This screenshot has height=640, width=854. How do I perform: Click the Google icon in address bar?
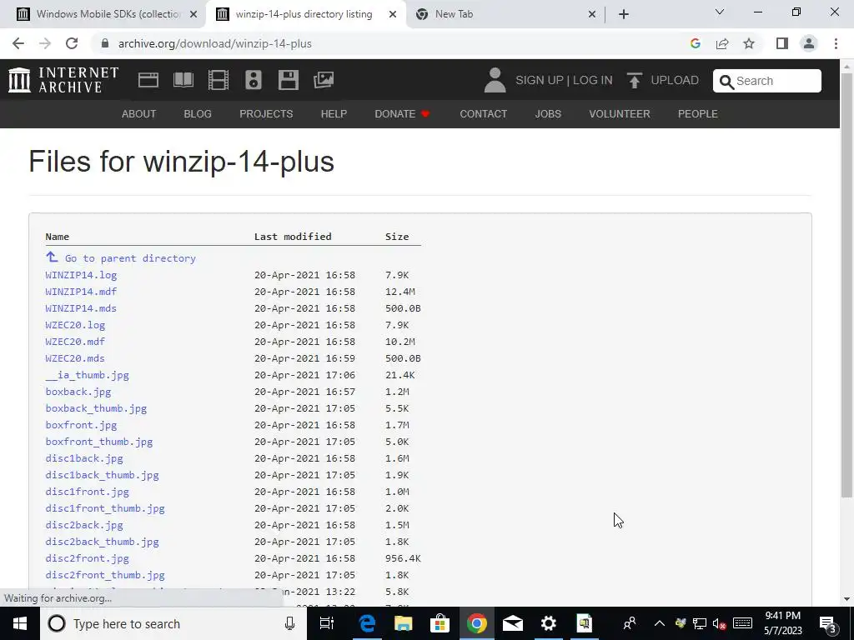(695, 43)
